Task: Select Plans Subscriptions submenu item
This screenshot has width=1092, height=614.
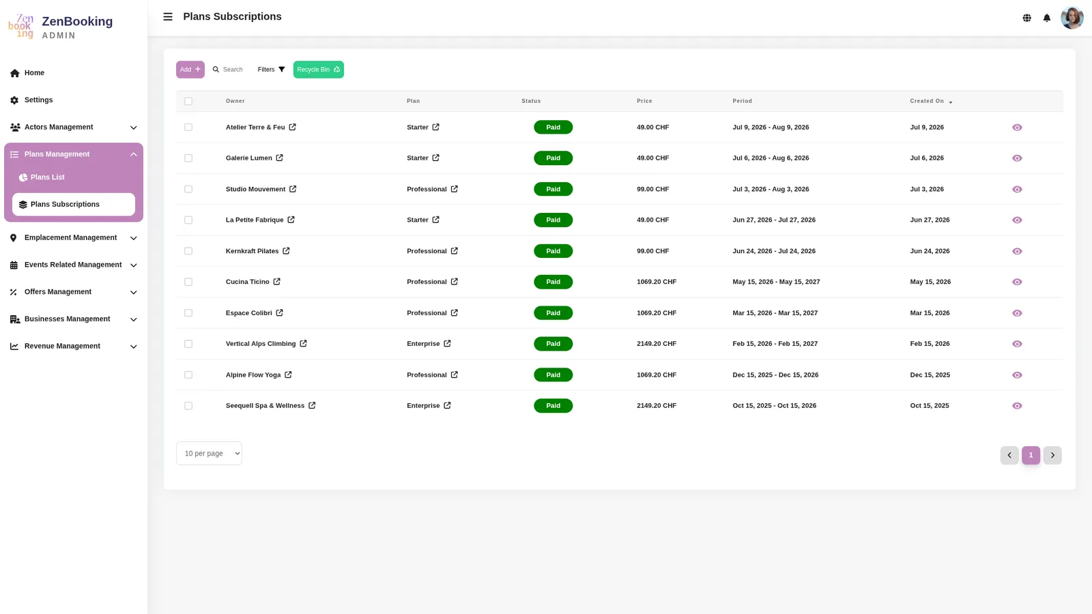Action: (x=74, y=205)
